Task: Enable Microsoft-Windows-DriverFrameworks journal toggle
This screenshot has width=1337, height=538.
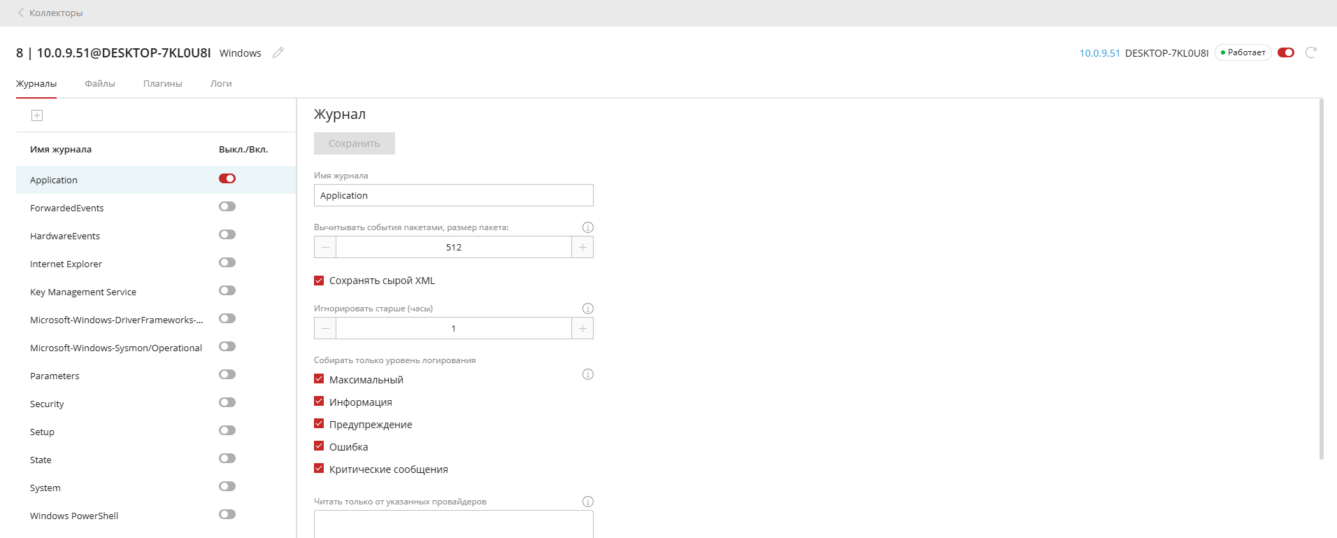Action: (227, 318)
